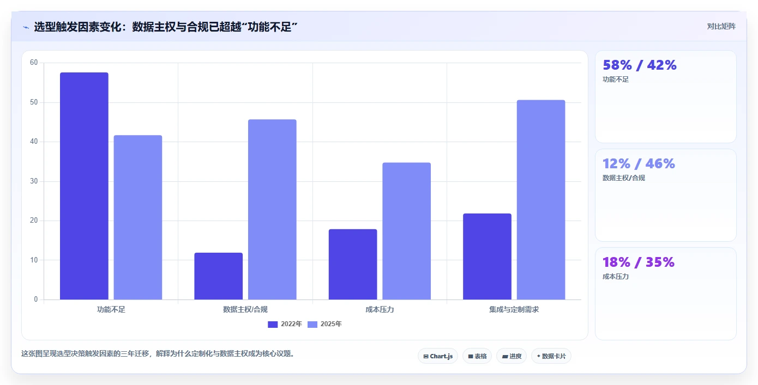Click the 2022 bar for 数据主权/合规
This screenshot has width=758, height=385.
[219, 276]
